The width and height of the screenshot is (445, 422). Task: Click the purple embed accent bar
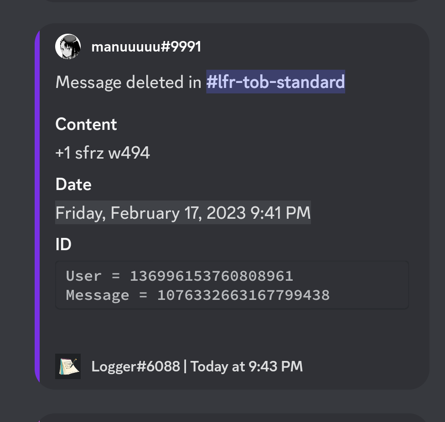[37, 206]
